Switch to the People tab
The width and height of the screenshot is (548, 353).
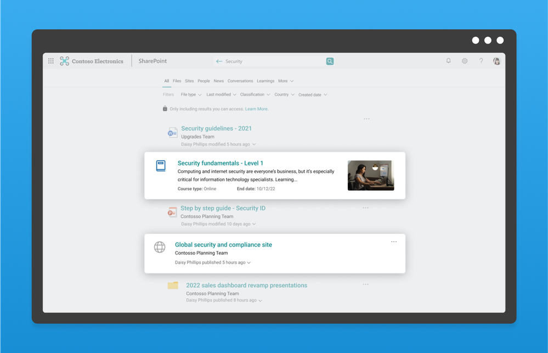pyautogui.click(x=204, y=81)
